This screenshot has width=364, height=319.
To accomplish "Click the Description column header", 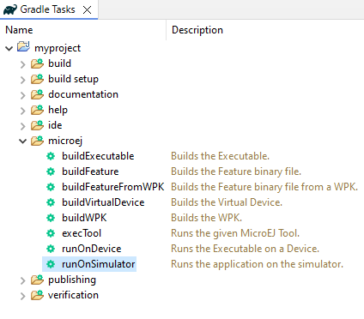I will coord(197,30).
